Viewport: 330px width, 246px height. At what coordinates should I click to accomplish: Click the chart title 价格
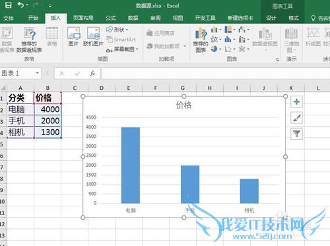point(184,105)
